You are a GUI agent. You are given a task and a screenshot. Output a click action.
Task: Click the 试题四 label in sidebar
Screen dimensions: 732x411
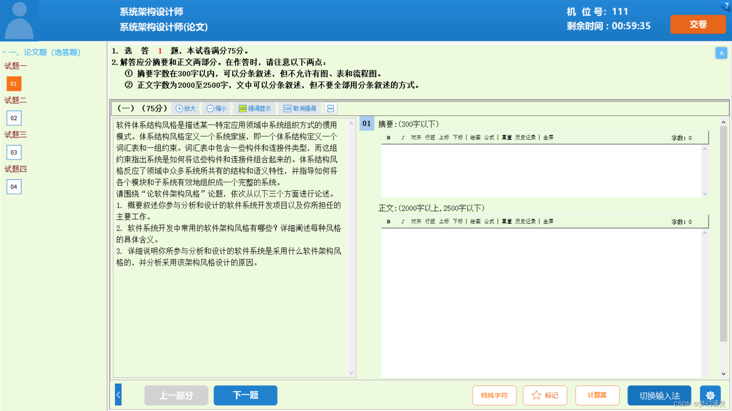click(x=16, y=169)
